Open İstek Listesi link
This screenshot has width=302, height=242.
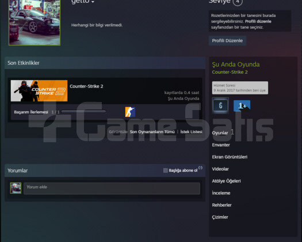tap(191, 132)
